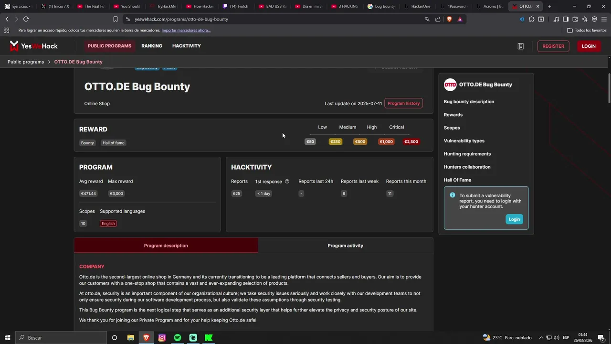Jump to Hall Of Fame section
Screen dimensions: 611x344
(457, 180)
